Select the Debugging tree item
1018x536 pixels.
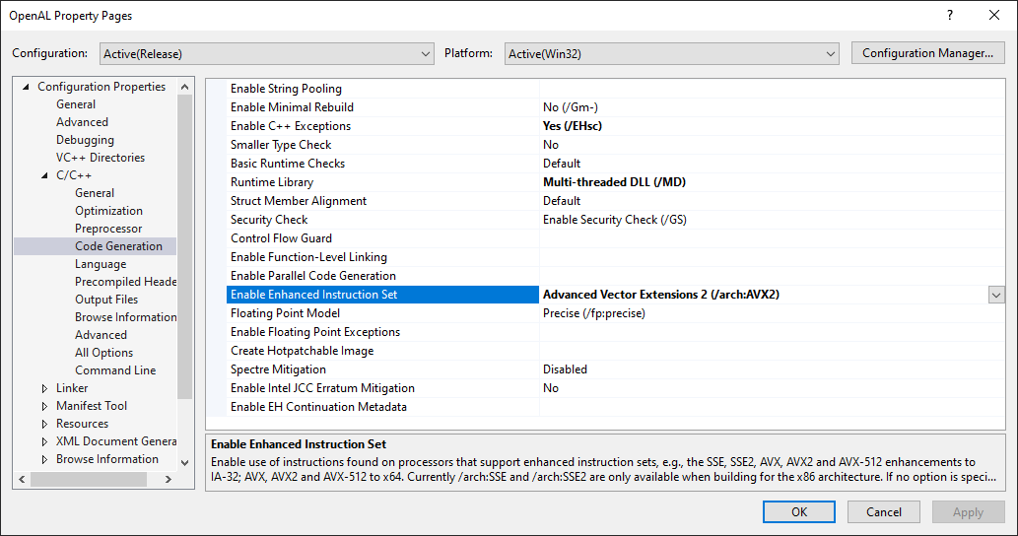tap(85, 140)
